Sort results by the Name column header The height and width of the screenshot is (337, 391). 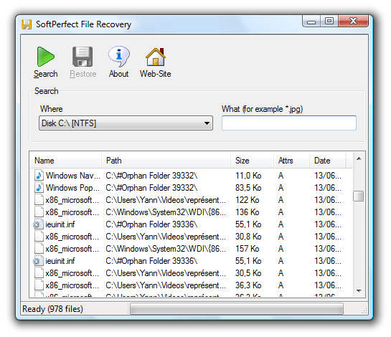[66, 161]
